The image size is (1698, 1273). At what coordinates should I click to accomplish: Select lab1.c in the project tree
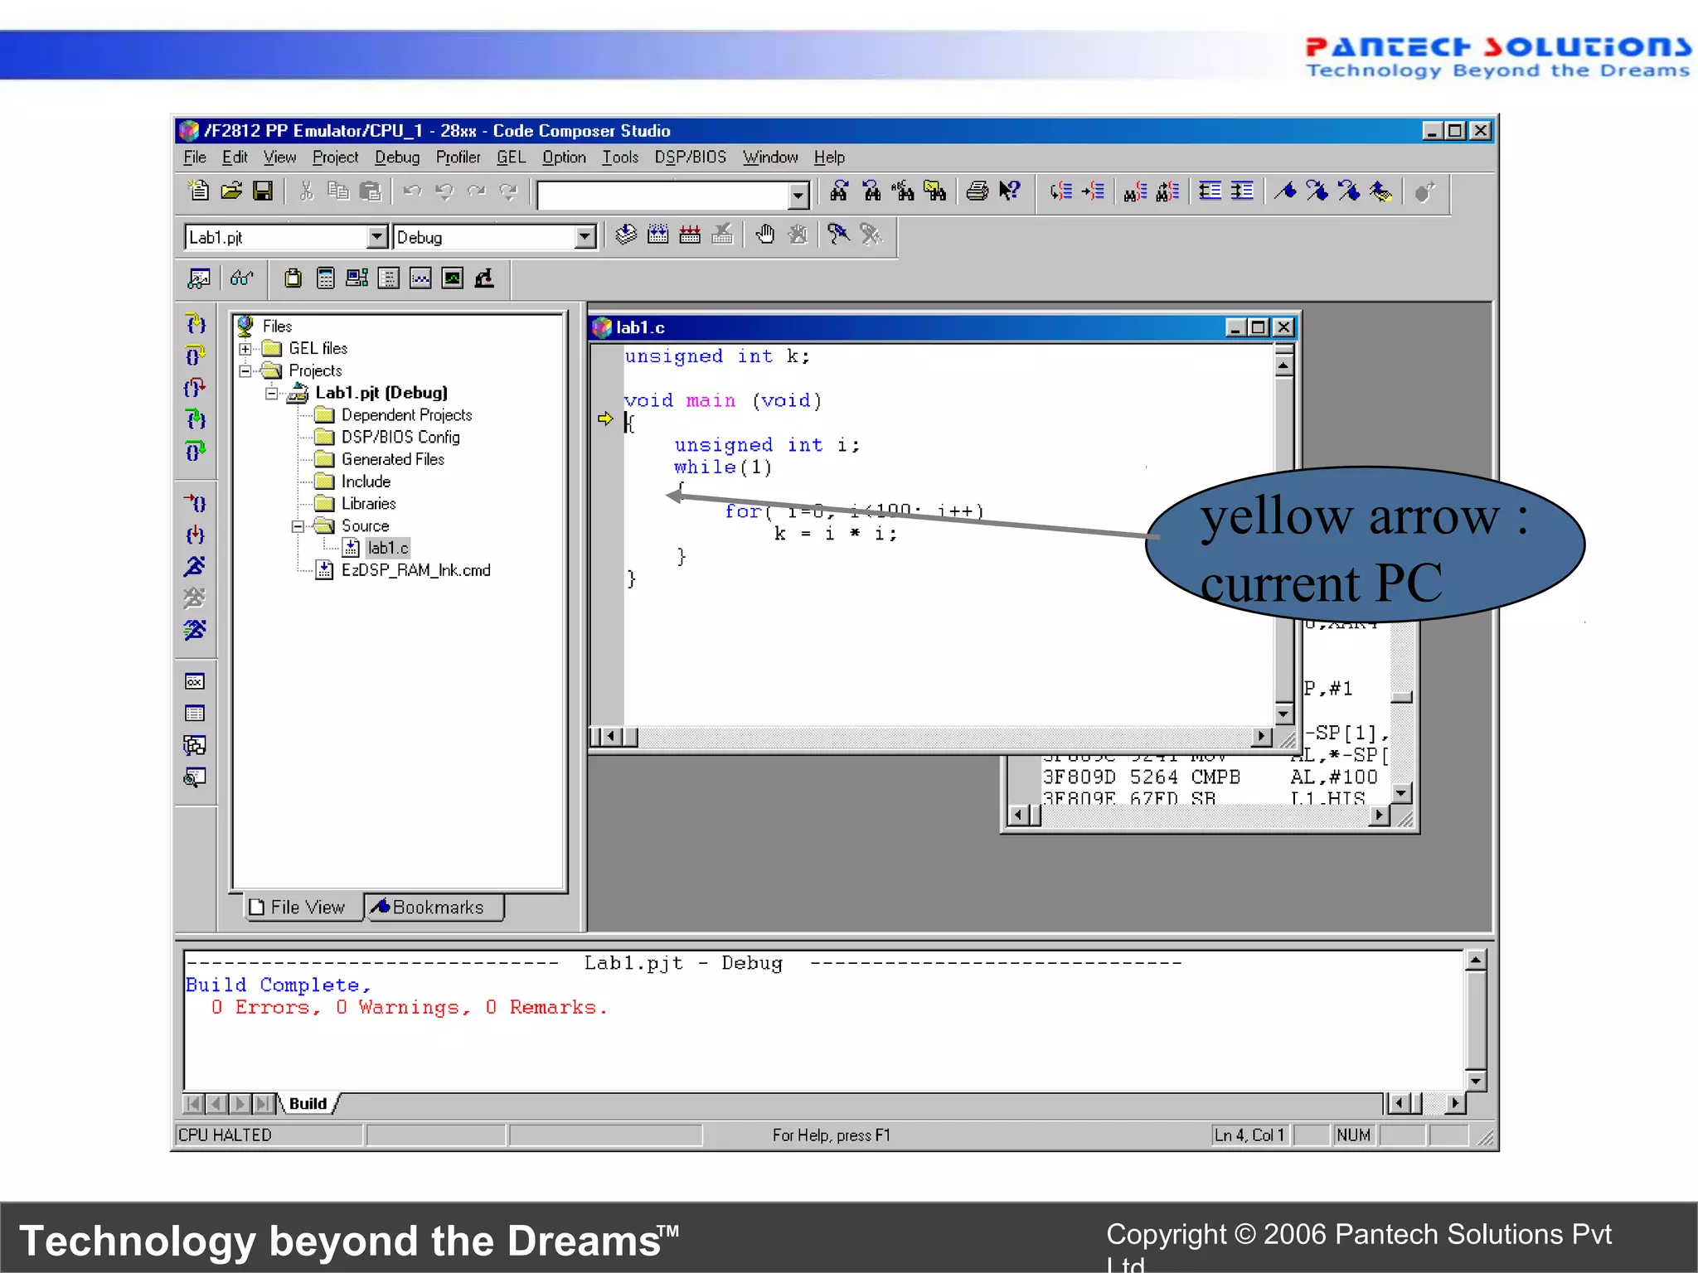pyautogui.click(x=388, y=548)
